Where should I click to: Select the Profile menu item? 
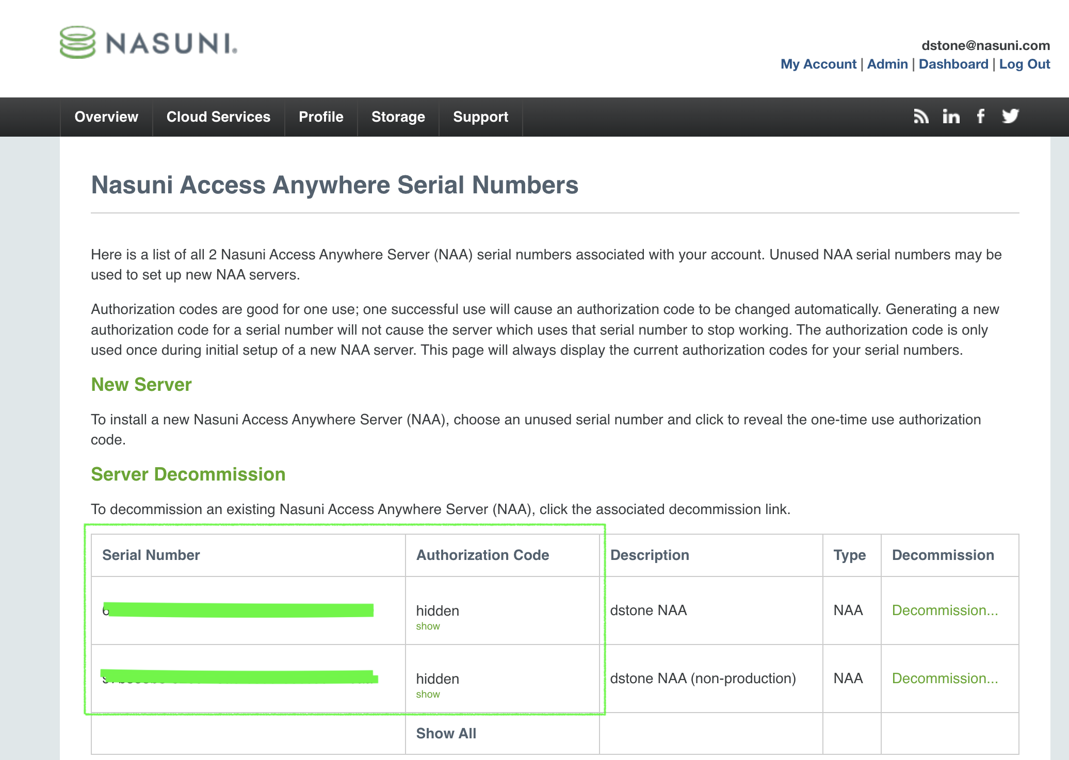(x=321, y=117)
